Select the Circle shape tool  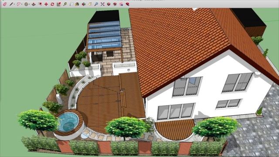(x=26, y=4)
